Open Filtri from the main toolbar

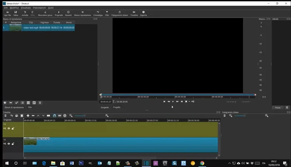(107, 14)
